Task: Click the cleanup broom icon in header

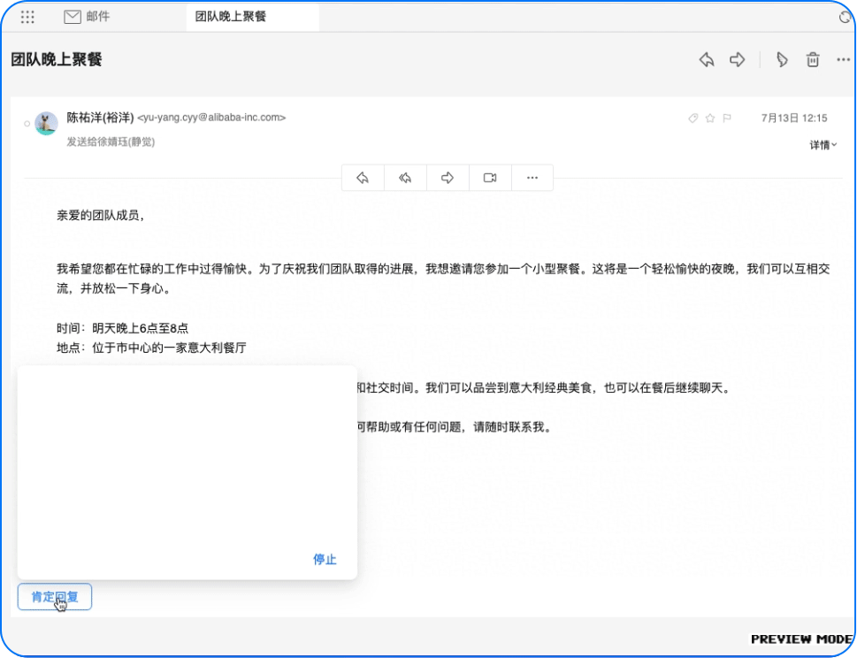Action: [782, 59]
